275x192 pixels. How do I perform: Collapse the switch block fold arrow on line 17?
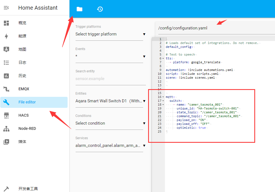163,101
